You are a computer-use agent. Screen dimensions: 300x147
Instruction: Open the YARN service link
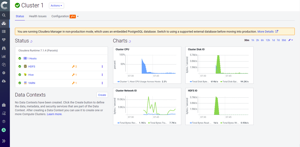pyautogui.click(x=32, y=83)
